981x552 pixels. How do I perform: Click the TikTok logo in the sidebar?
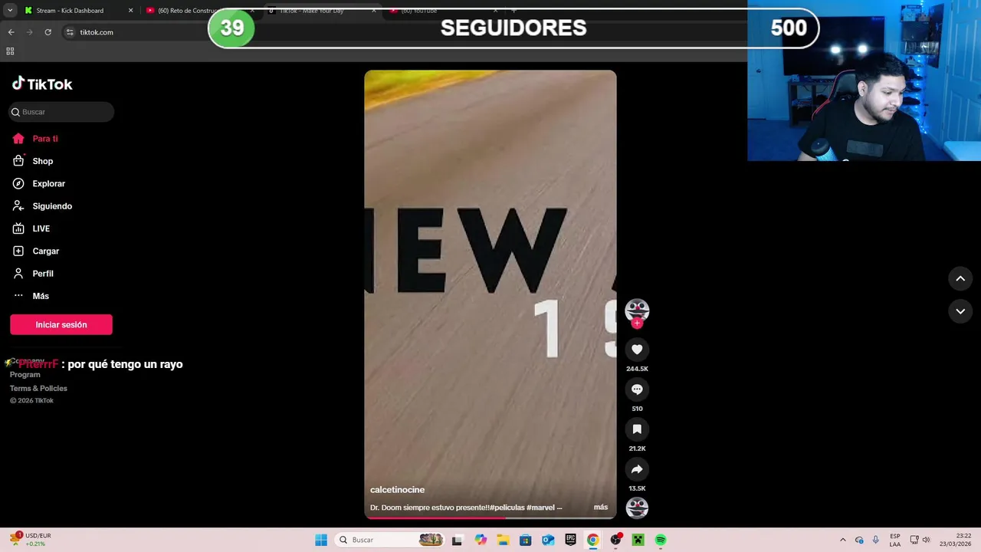coord(42,84)
